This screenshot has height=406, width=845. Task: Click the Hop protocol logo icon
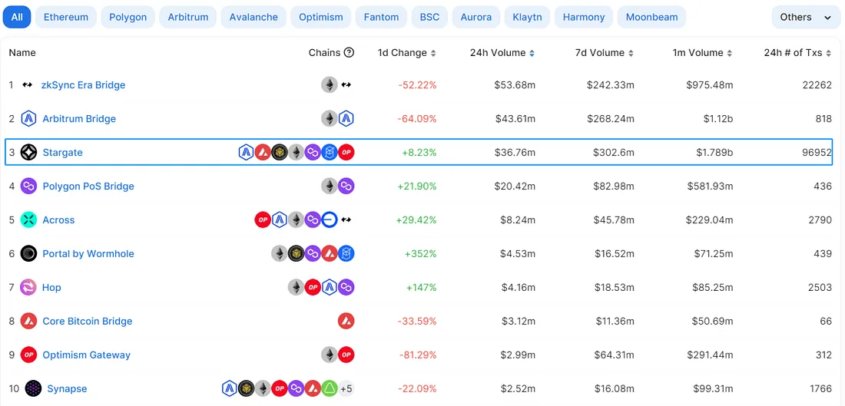pos(28,287)
